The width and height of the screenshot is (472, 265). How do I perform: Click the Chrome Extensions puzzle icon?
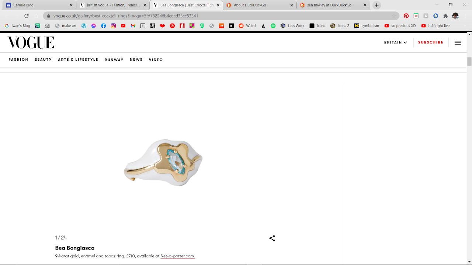click(x=445, y=16)
